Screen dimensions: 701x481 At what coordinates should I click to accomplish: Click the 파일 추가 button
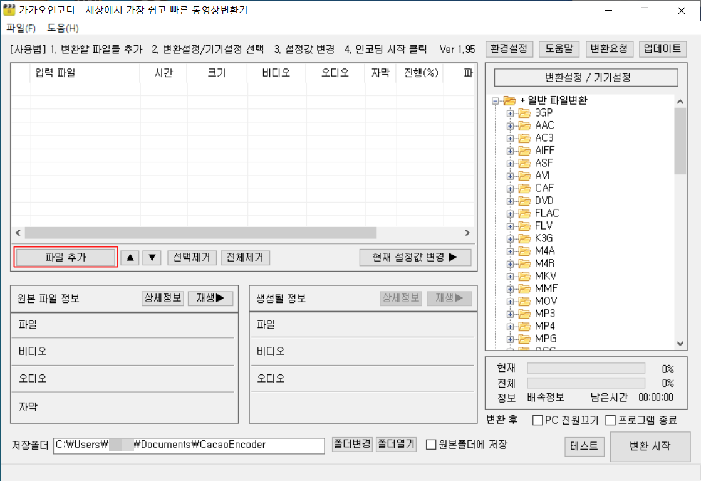point(66,257)
